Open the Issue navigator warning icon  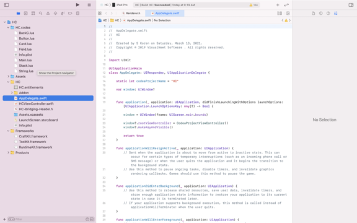click(48, 13)
